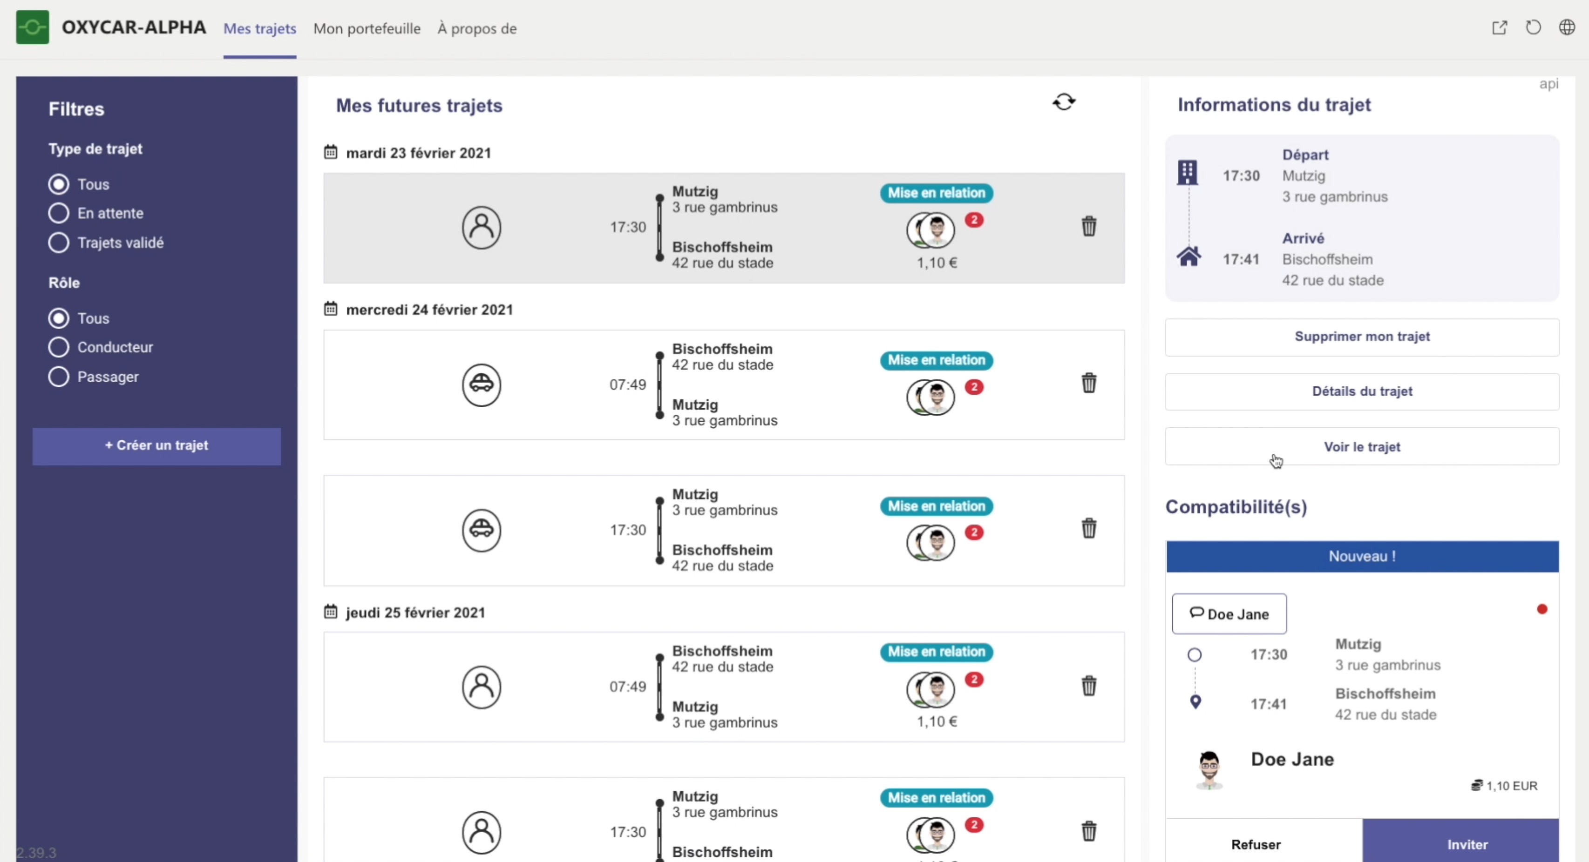Open chat with Doe Jane

coord(1229,613)
